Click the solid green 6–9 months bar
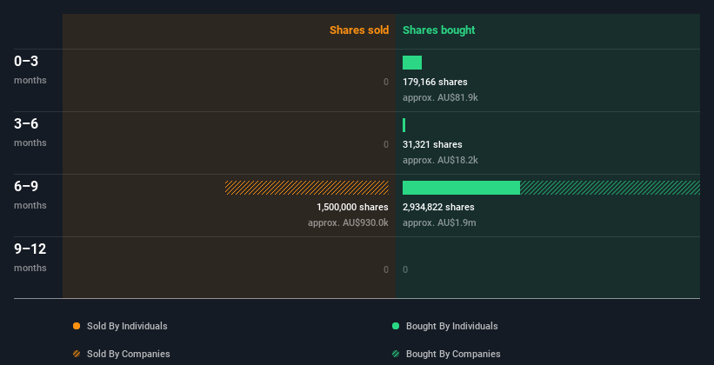This screenshot has height=365, width=714. pyautogui.click(x=461, y=188)
